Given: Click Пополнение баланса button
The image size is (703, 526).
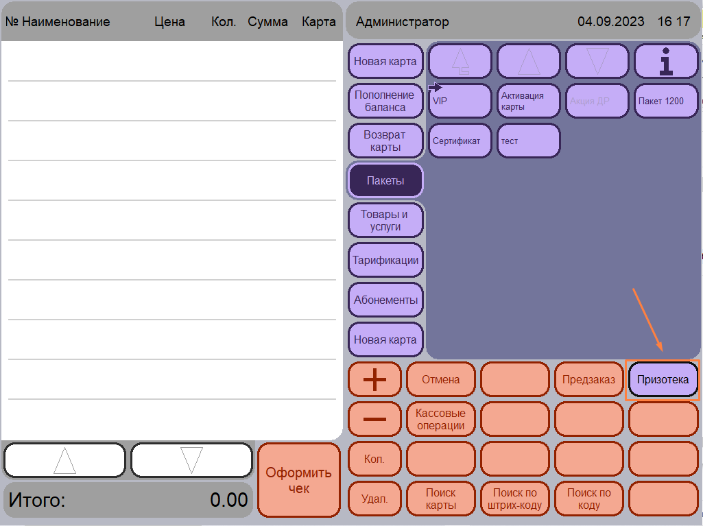Looking at the screenshot, I should [385, 101].
